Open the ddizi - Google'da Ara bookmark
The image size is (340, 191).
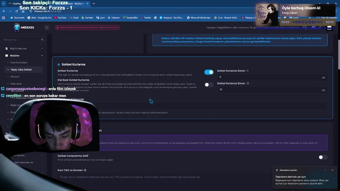click(x=39, y=18)
